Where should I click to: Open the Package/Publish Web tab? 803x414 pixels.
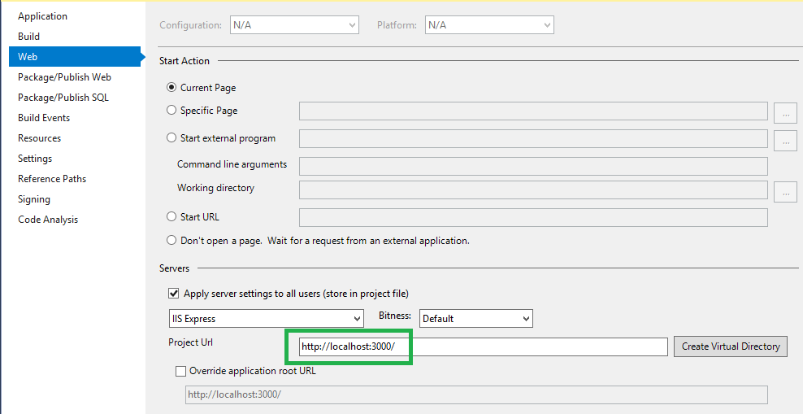click(x=64, y=76)
